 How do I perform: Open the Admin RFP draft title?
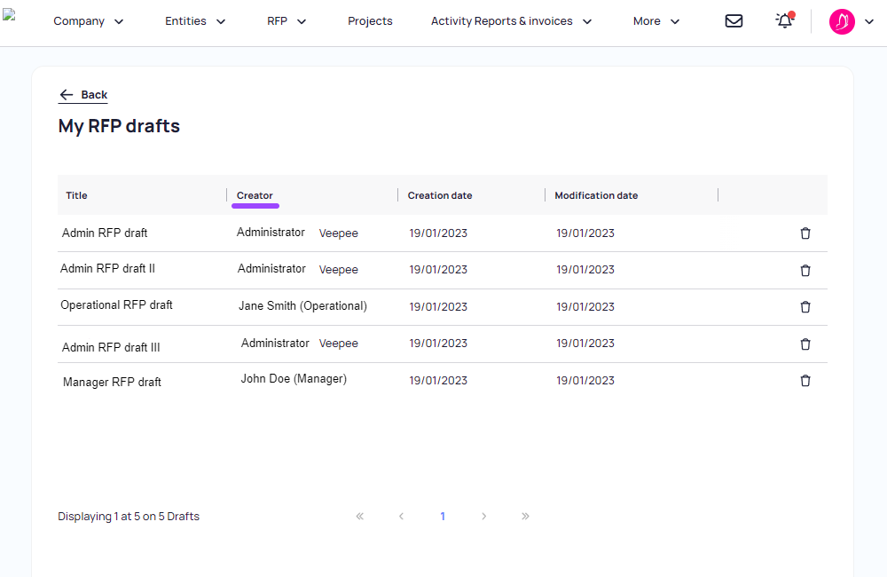point(105,233)
